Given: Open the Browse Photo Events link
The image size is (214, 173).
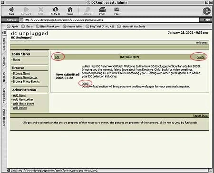Looking at the screenshot, I should pos(26,82).
